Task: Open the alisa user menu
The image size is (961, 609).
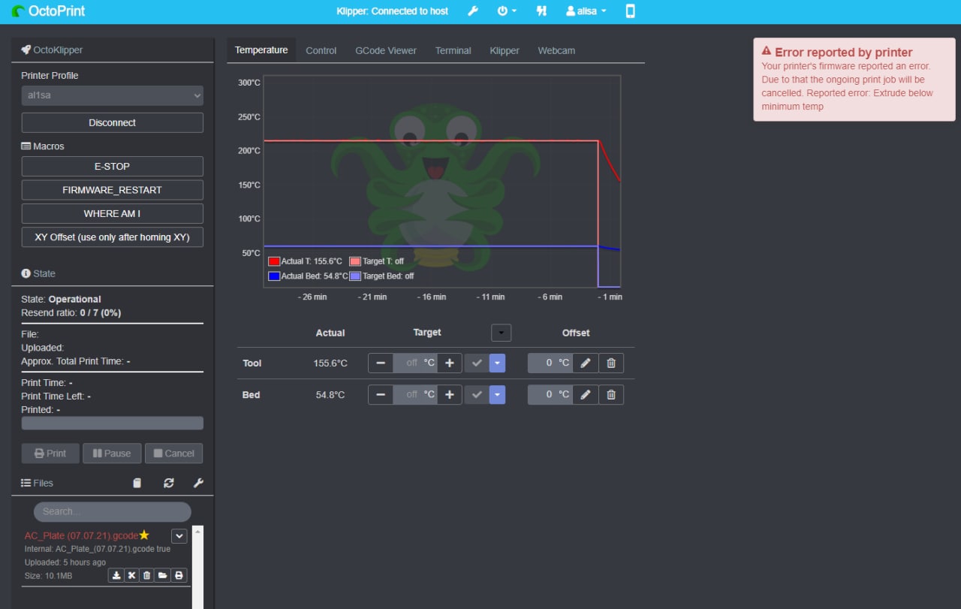Action: point(586,11)
